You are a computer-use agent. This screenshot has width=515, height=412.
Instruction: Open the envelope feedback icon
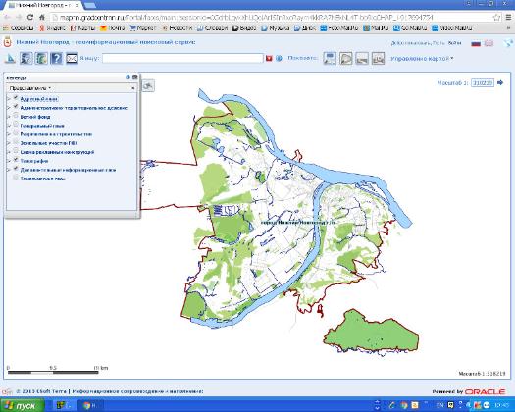pyautogui.click(x=72, y=59)
